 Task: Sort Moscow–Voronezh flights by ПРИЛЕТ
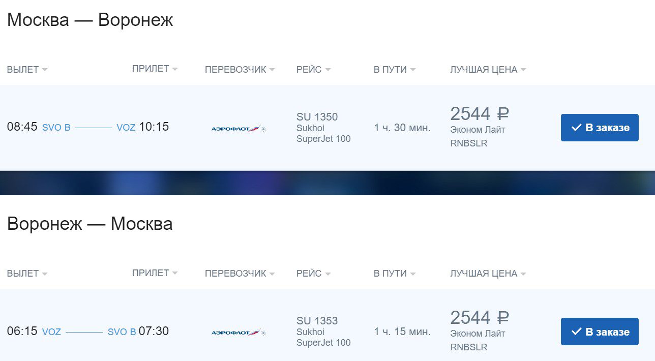tap(155, 69)
